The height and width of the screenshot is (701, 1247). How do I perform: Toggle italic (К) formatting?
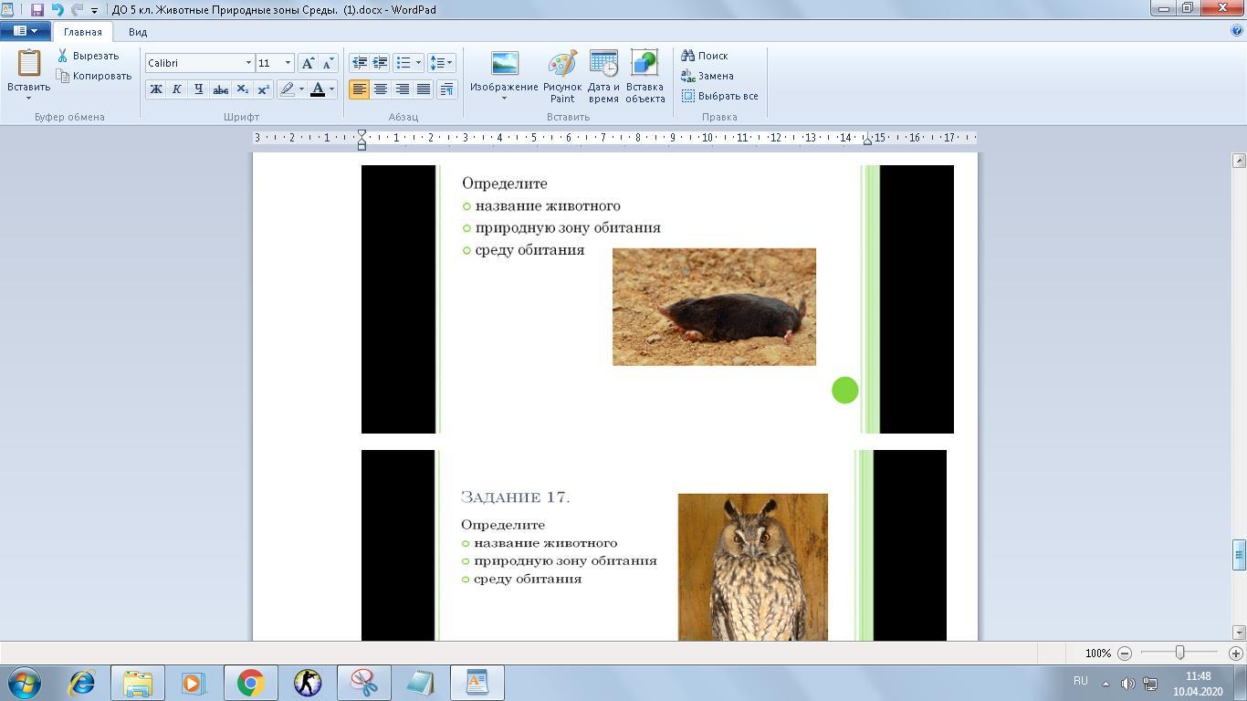177,89
